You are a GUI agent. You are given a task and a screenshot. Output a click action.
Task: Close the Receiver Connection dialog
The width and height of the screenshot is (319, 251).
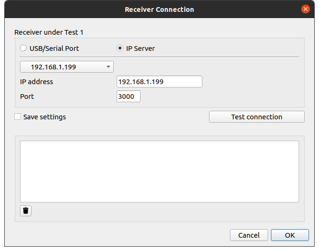(306, 9)
